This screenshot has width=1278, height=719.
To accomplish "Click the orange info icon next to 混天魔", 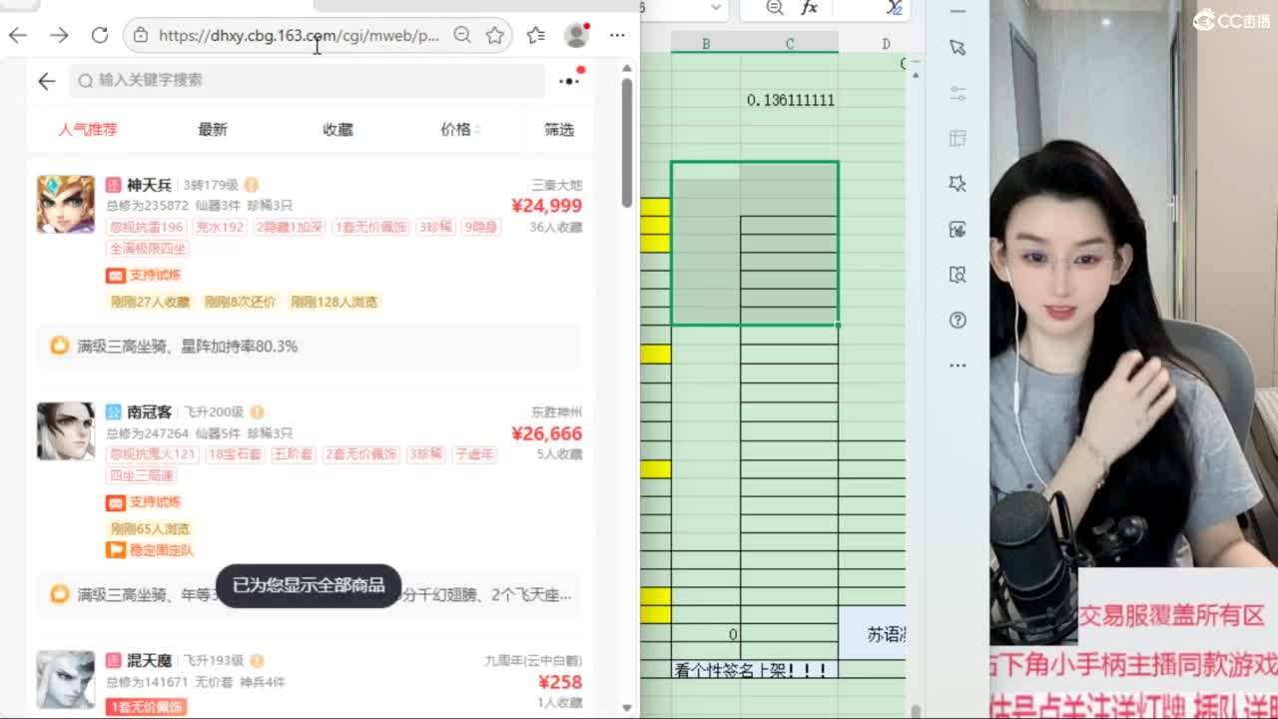I will coord(257,661).
